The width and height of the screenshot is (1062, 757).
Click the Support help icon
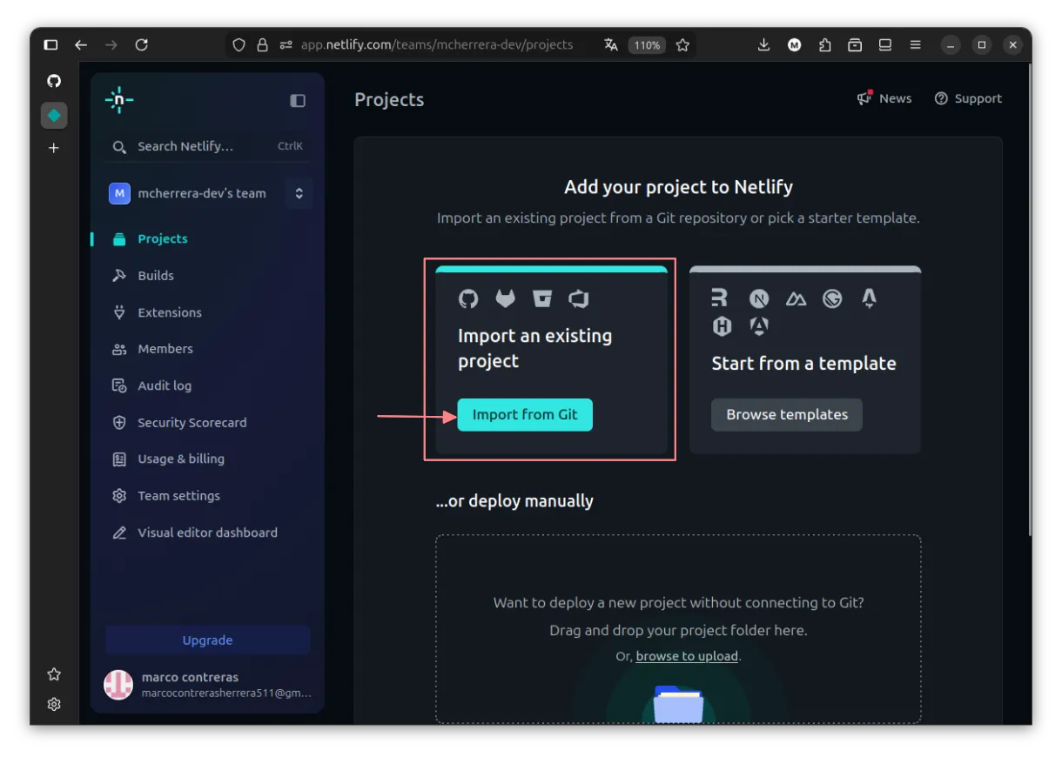coord(941,98)
